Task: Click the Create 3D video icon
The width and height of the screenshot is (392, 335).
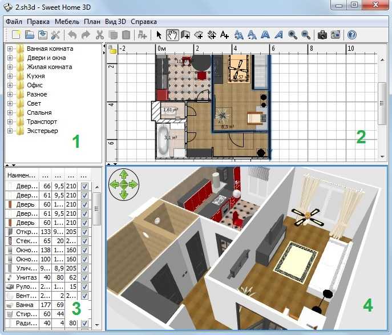Action: [x=336, y=35]
